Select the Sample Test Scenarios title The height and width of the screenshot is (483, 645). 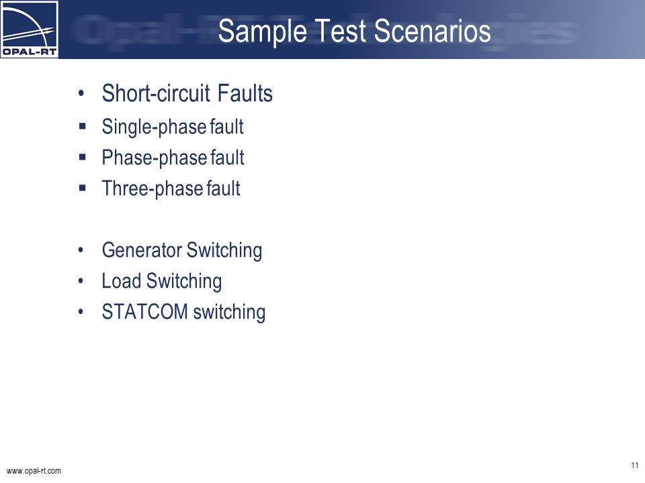(x=354, y=32)
